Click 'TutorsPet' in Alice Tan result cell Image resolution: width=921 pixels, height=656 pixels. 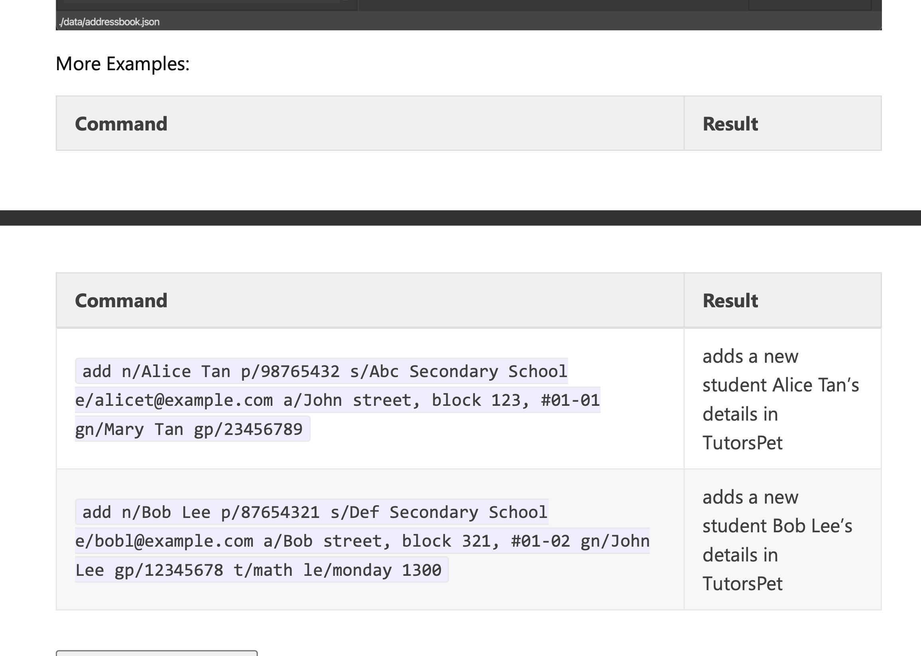[x=742, y=443]
